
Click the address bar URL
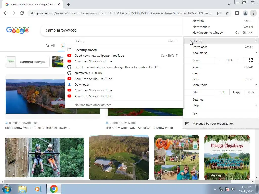click(124, 13)
